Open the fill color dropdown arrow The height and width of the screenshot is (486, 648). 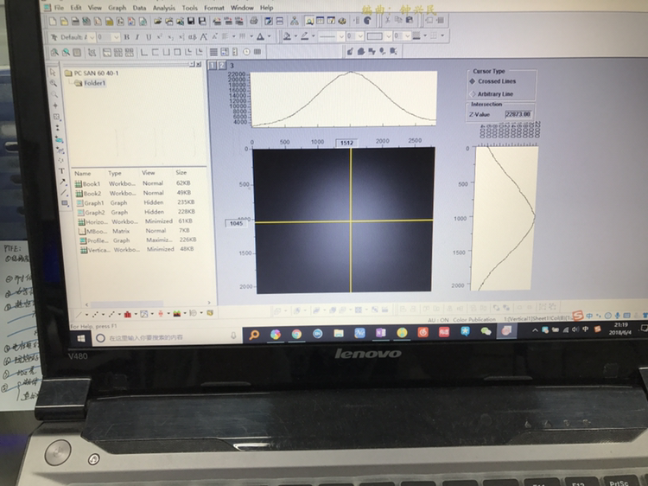click(295, 36)
